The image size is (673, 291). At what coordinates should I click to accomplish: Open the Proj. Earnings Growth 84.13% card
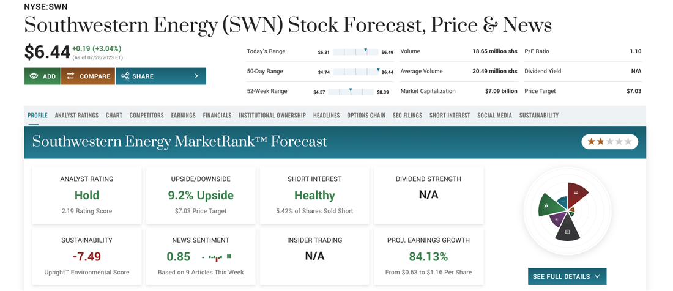pos(428,256)
